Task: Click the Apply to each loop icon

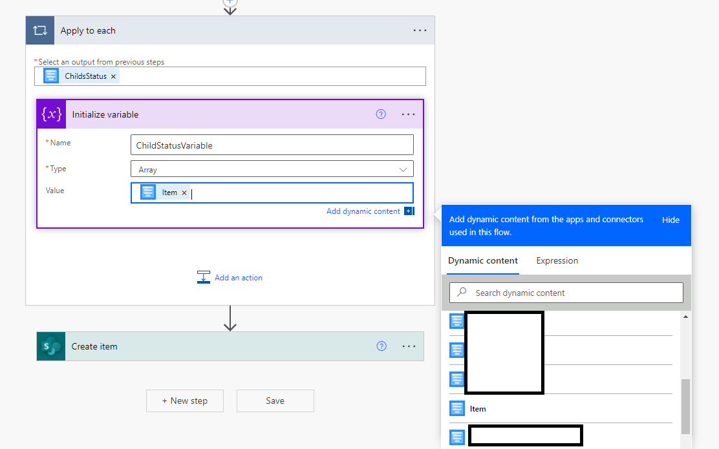Action: pyautogui.click(x=40, y=30)
